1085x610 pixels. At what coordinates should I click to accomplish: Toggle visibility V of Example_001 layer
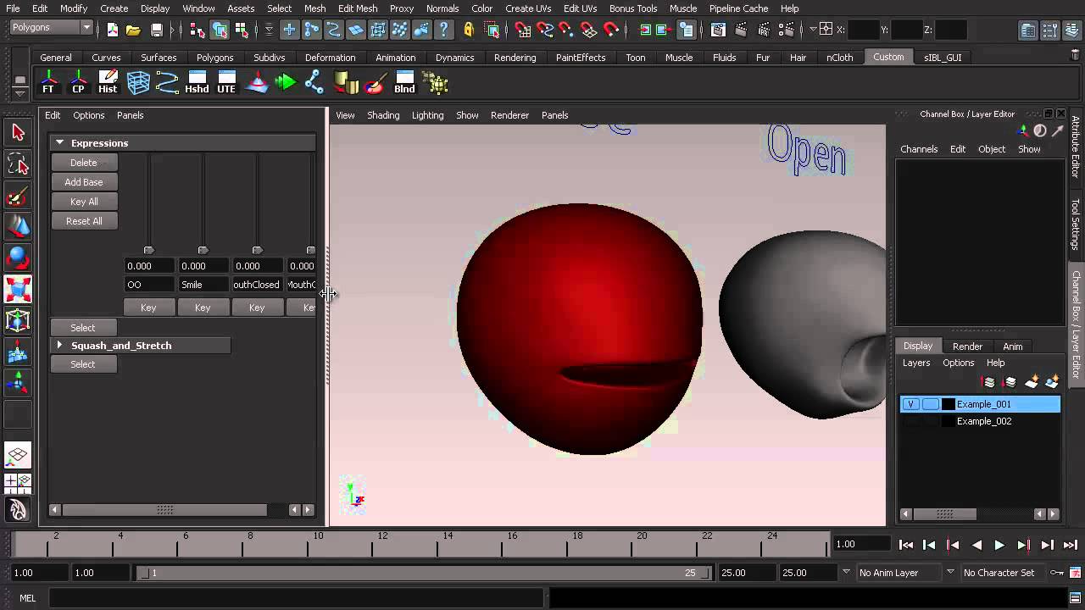coord(910,404)
